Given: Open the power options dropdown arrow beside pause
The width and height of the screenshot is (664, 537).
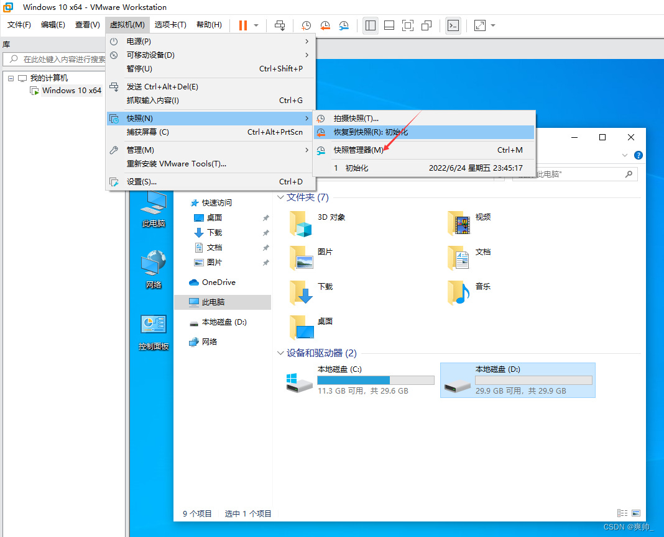Looking at the screenshot, I should tap(256, 25).
